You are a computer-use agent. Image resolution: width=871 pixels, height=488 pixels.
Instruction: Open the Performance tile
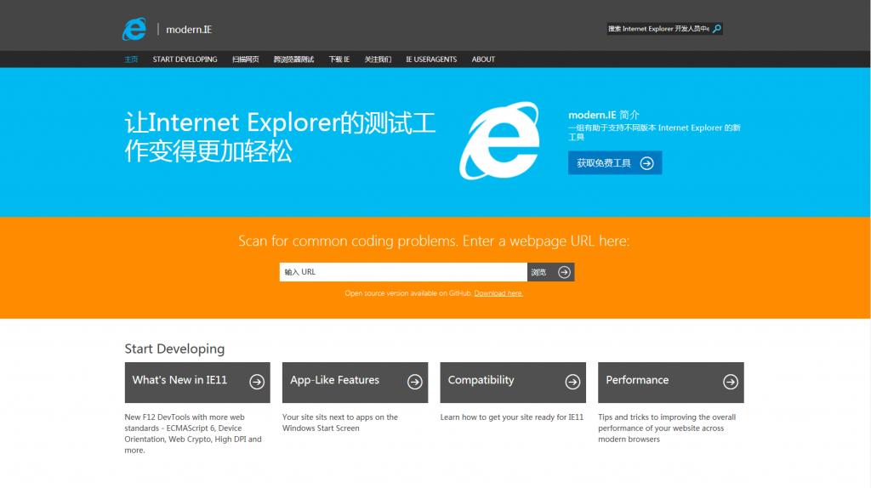[x=671, y=383]
